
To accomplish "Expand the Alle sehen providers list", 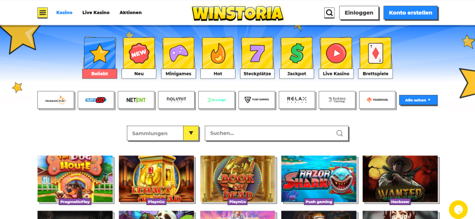I will pyautogui.click(x=418, y=100).
